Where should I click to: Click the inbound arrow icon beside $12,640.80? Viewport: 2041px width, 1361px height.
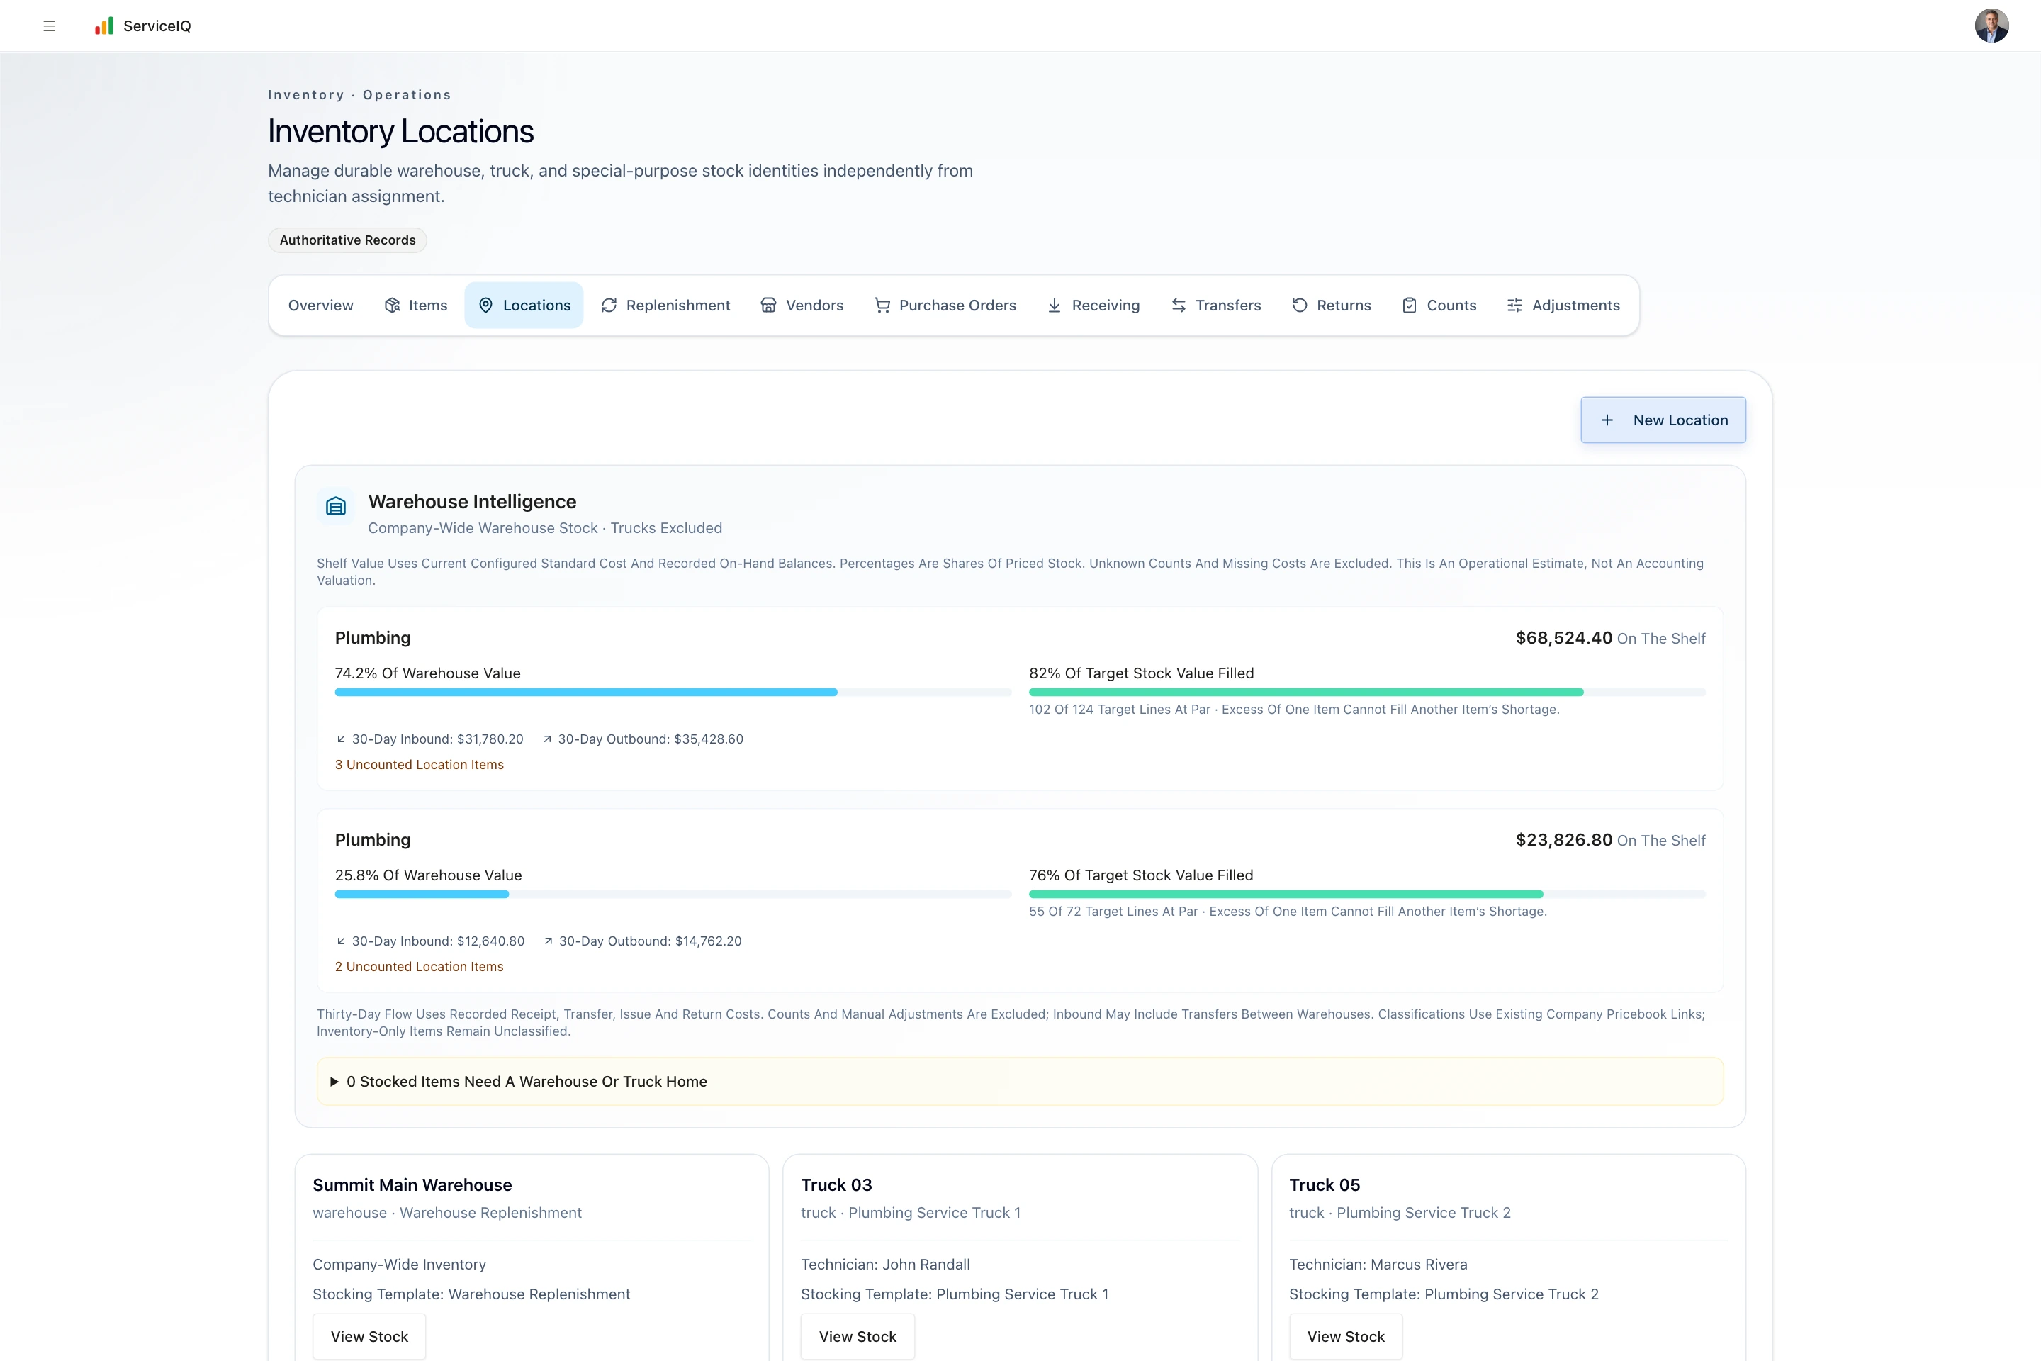coord(341,941)
